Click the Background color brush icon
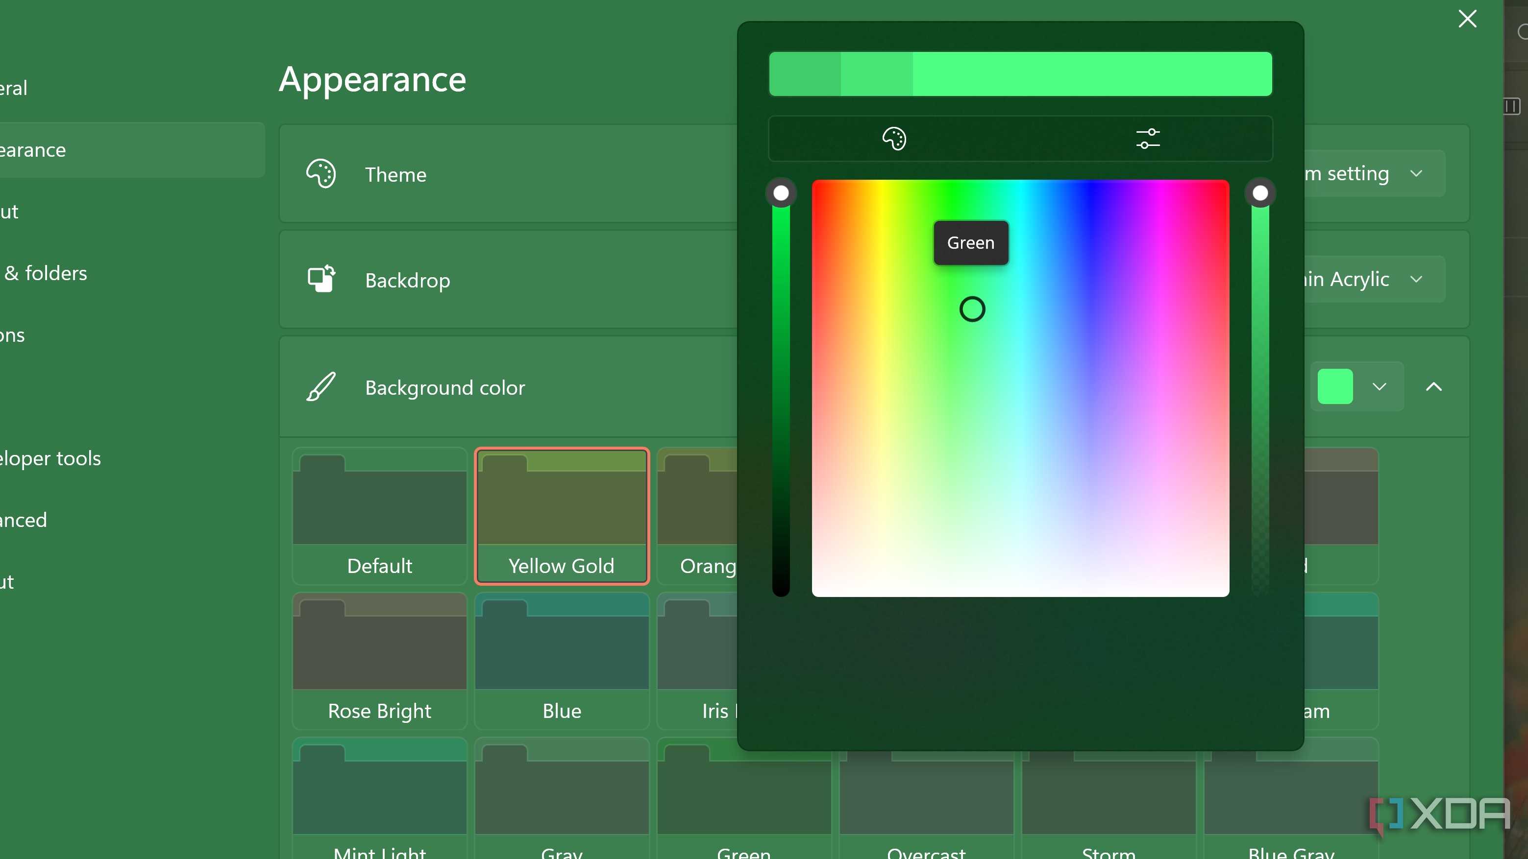The height and width of the screenshot is (859, 1528). coord(321,386)
